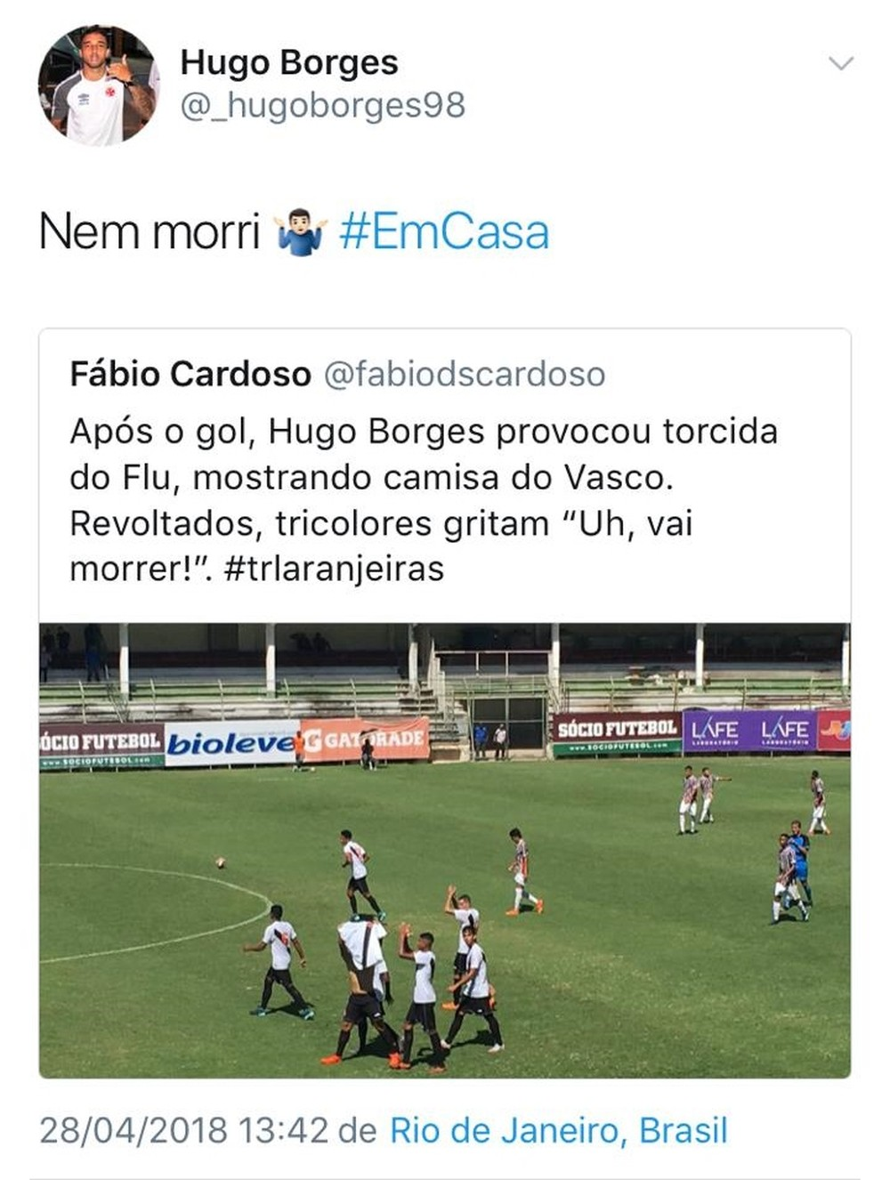
Task: Click the @fabiodscardoso handle
Action: tap(464, 374)
